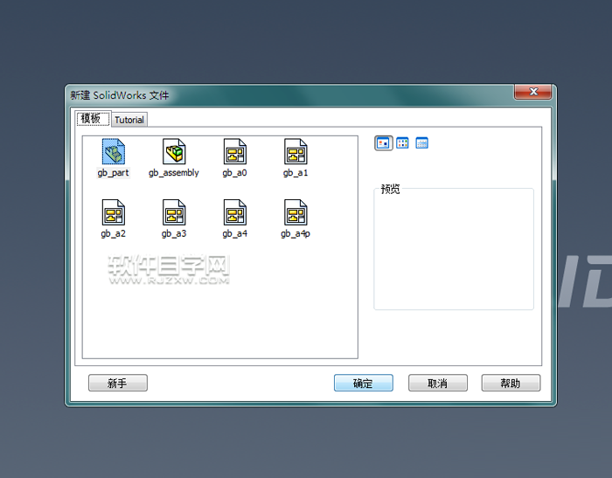The height and width of the screenshot is (478, 612).
Task: Choose the gb_a0 drawing template icon
Action: [235, 151]
